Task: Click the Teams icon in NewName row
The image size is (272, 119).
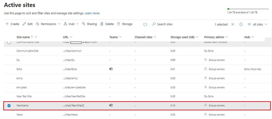Action: click(111, 105)
